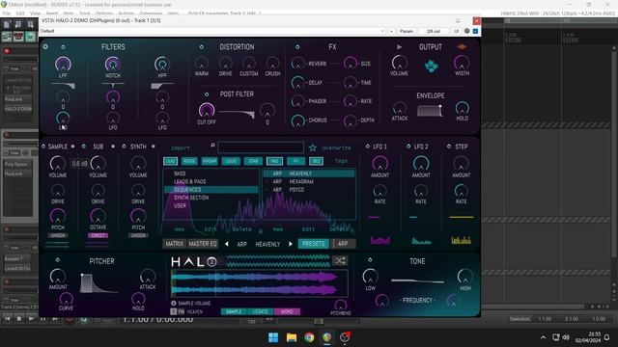
Task: Toggle LFO 2 power button
Action: (x=408, y=147)
